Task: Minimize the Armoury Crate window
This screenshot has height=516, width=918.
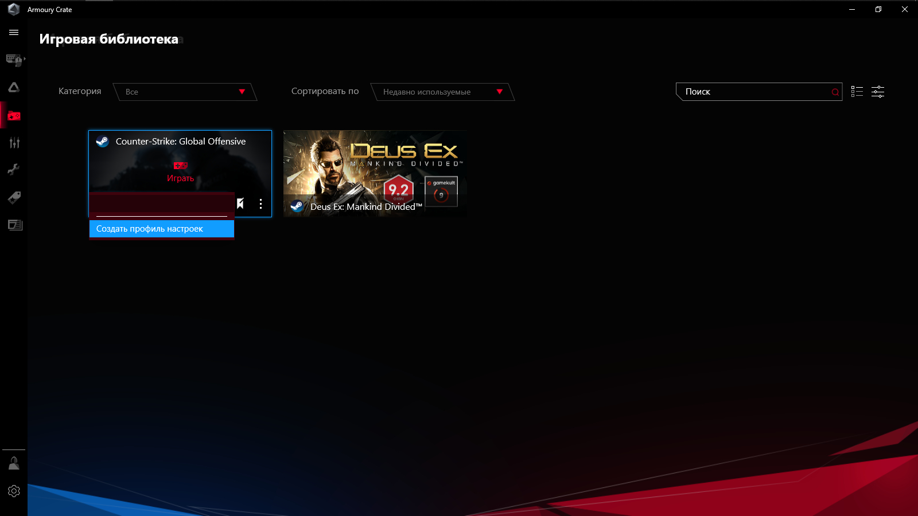Action: (x=852, y=9)
